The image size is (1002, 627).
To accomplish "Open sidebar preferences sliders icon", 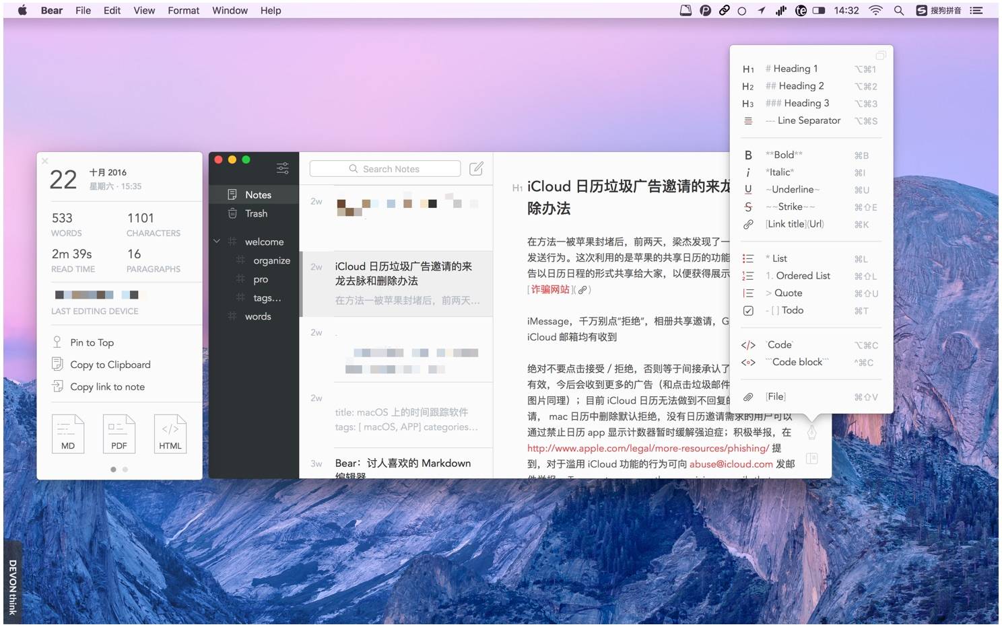I will (283, 168).
